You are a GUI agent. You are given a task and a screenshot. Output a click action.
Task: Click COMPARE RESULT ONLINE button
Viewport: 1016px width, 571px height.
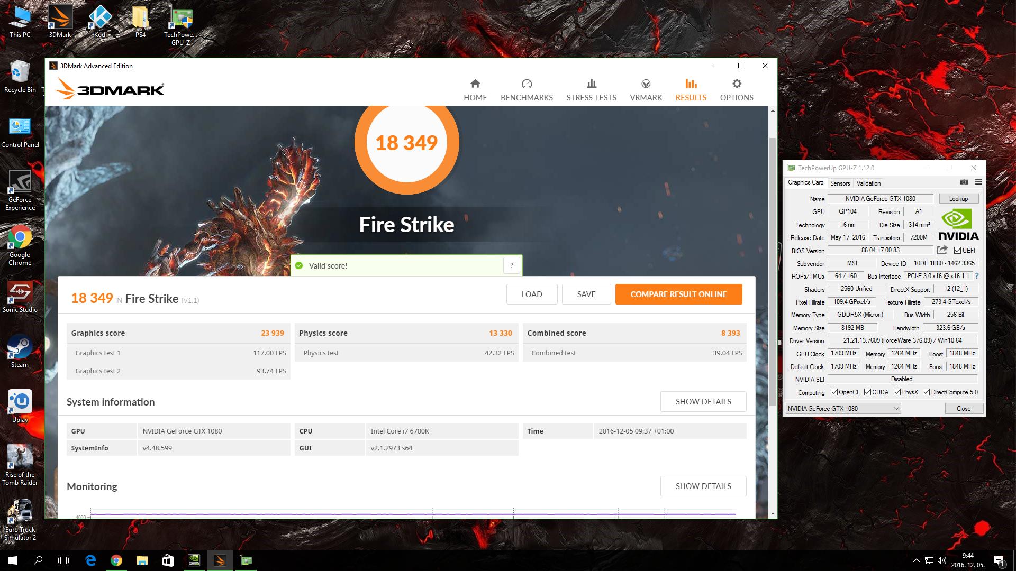678,294
